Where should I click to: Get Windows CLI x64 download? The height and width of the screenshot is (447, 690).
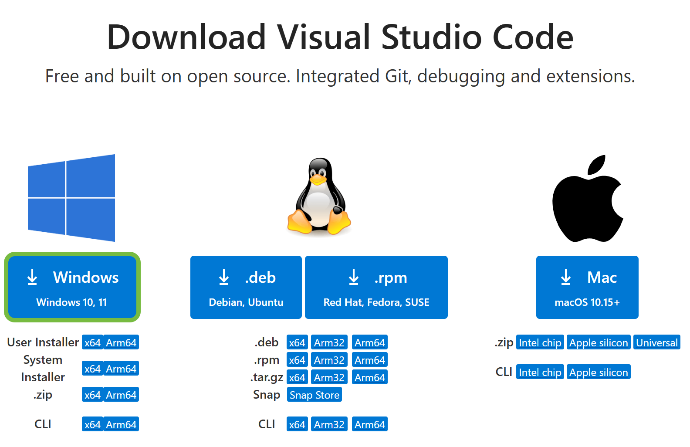coord(92,424)
